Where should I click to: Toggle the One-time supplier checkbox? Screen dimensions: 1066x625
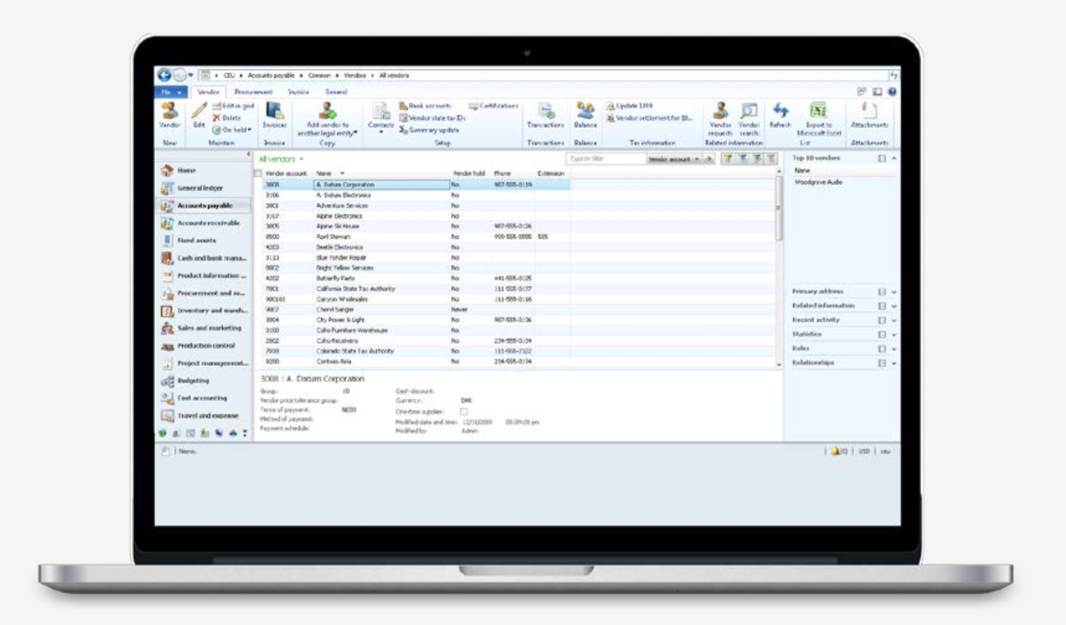464,411
